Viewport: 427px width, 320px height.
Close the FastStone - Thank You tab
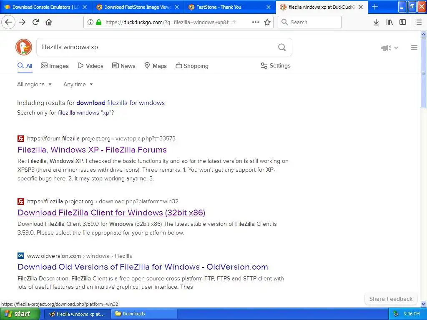click(x=269, y=7)
